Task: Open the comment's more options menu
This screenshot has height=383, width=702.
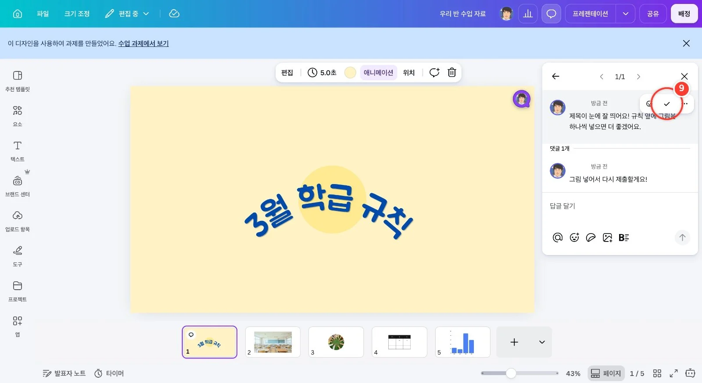Action: [x=685, y=104]
